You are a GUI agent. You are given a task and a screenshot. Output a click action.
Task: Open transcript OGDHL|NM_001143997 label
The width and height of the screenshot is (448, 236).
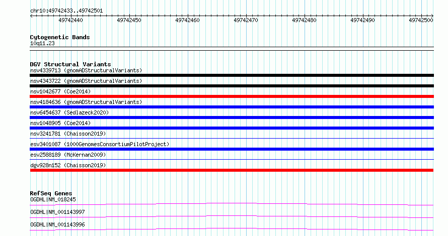(x=57, y=212)
